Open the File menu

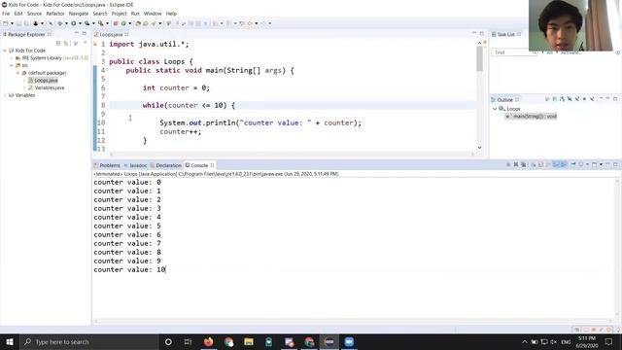[x=6, y=14]
